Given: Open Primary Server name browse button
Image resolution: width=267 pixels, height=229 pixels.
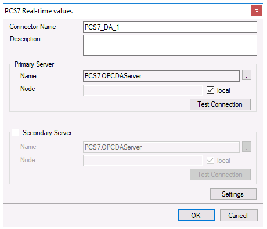Looking at the screenshot, I should (247, 75).
